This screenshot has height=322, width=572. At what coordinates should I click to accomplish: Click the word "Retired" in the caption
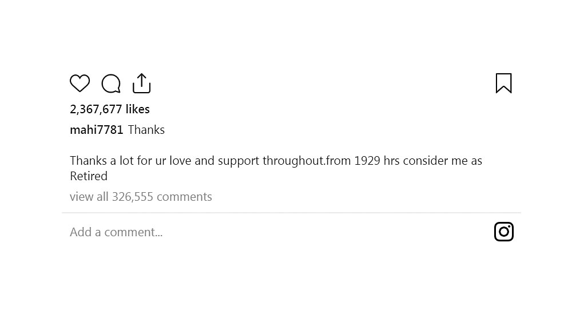pyautogui.click(x=89, y=176)
